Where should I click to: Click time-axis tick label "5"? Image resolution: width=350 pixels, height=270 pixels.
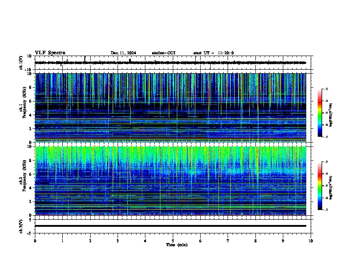pyautogui.click(x=173, y=241)
